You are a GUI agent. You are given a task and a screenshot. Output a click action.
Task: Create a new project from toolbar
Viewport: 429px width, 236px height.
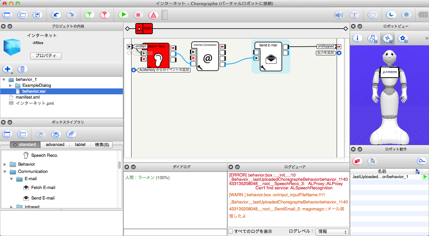[x=7, y=15]
